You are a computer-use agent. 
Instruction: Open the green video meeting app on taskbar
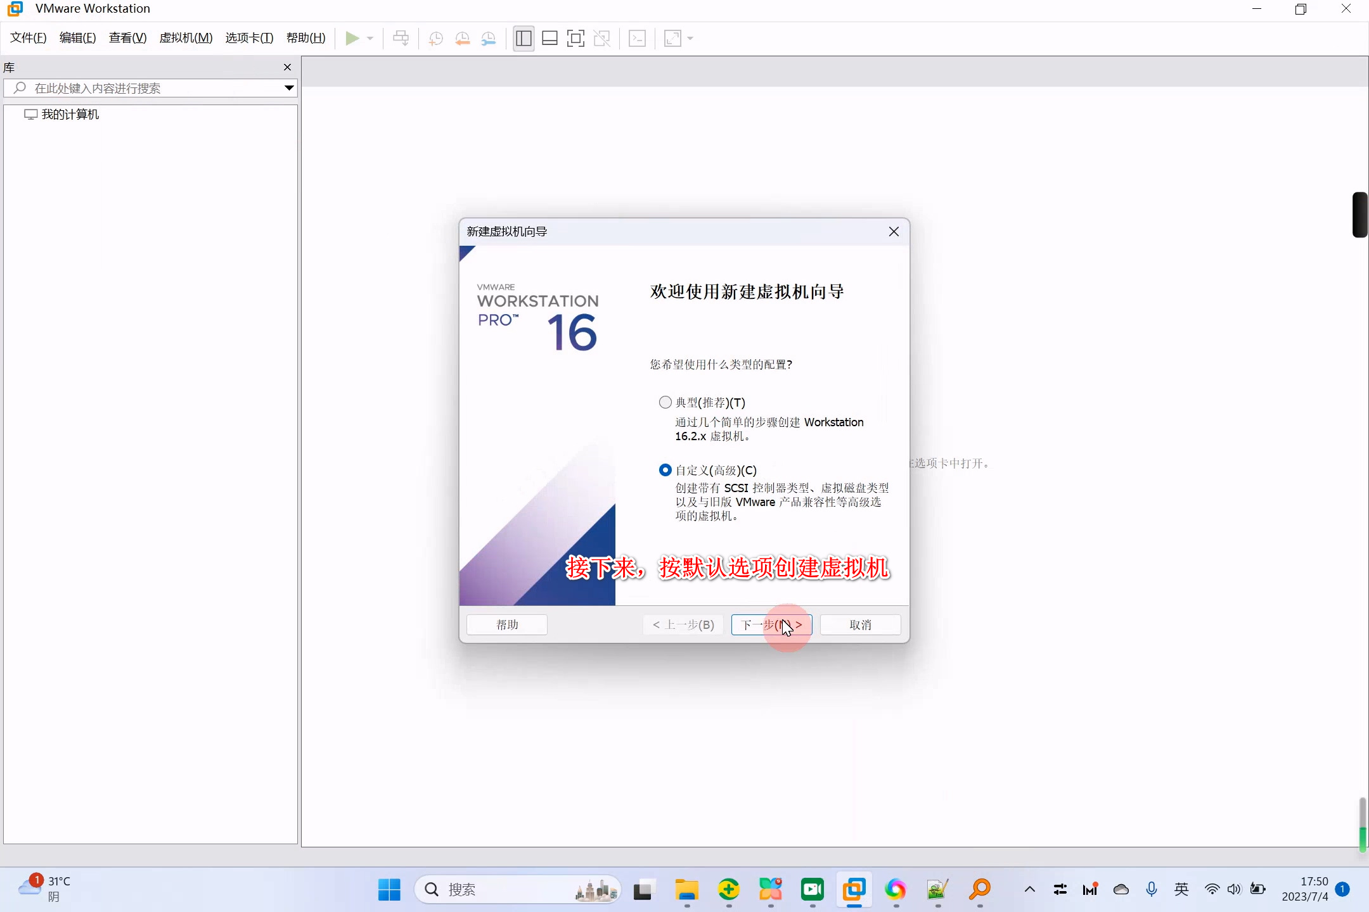[813, 890]
